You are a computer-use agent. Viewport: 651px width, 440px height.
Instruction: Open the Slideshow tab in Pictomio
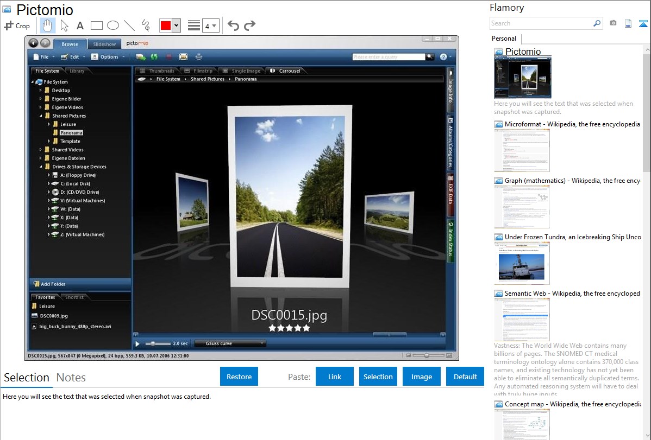click(104, 44)
